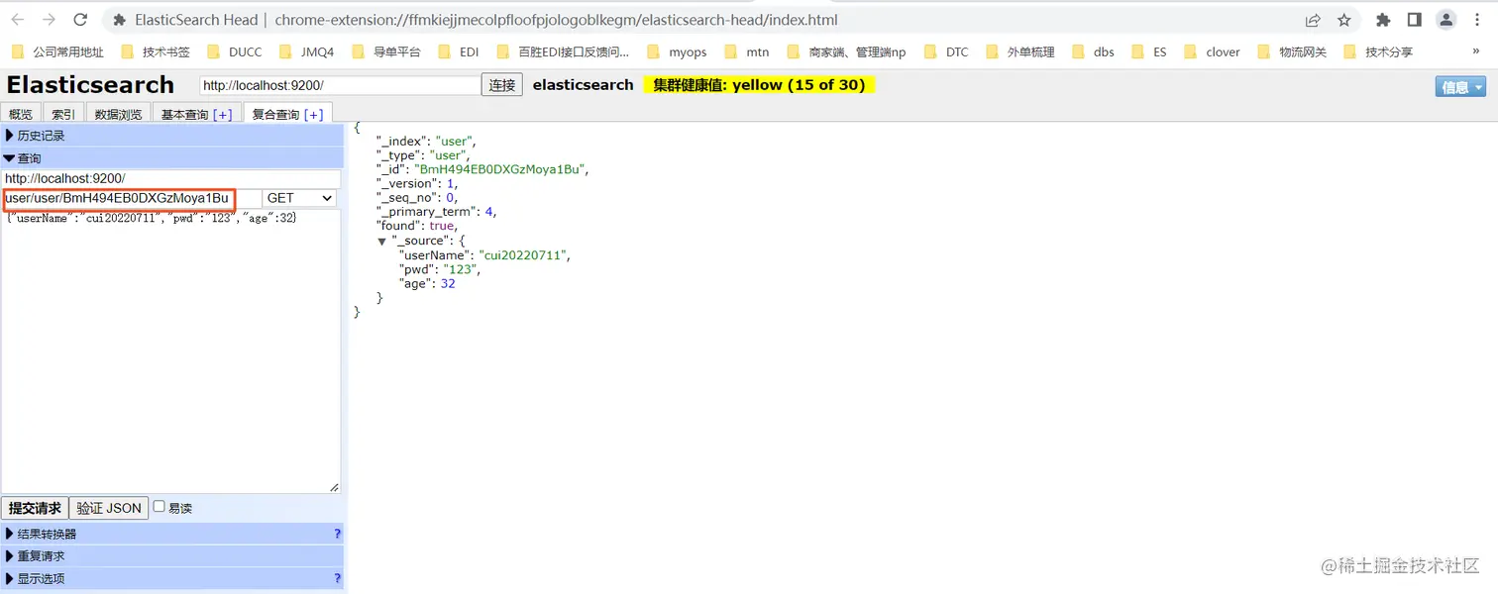Open the myops bookmark folder
The image size is (1498, 594).
click(678, 52)
